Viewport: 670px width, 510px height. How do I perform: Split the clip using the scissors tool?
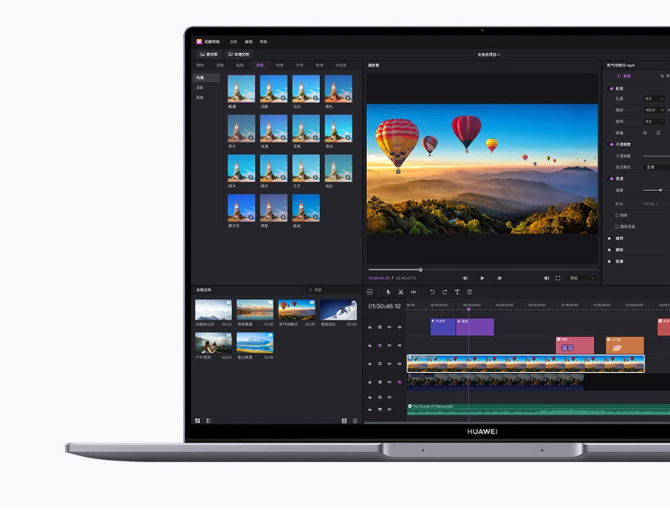[x=400, y=292]
